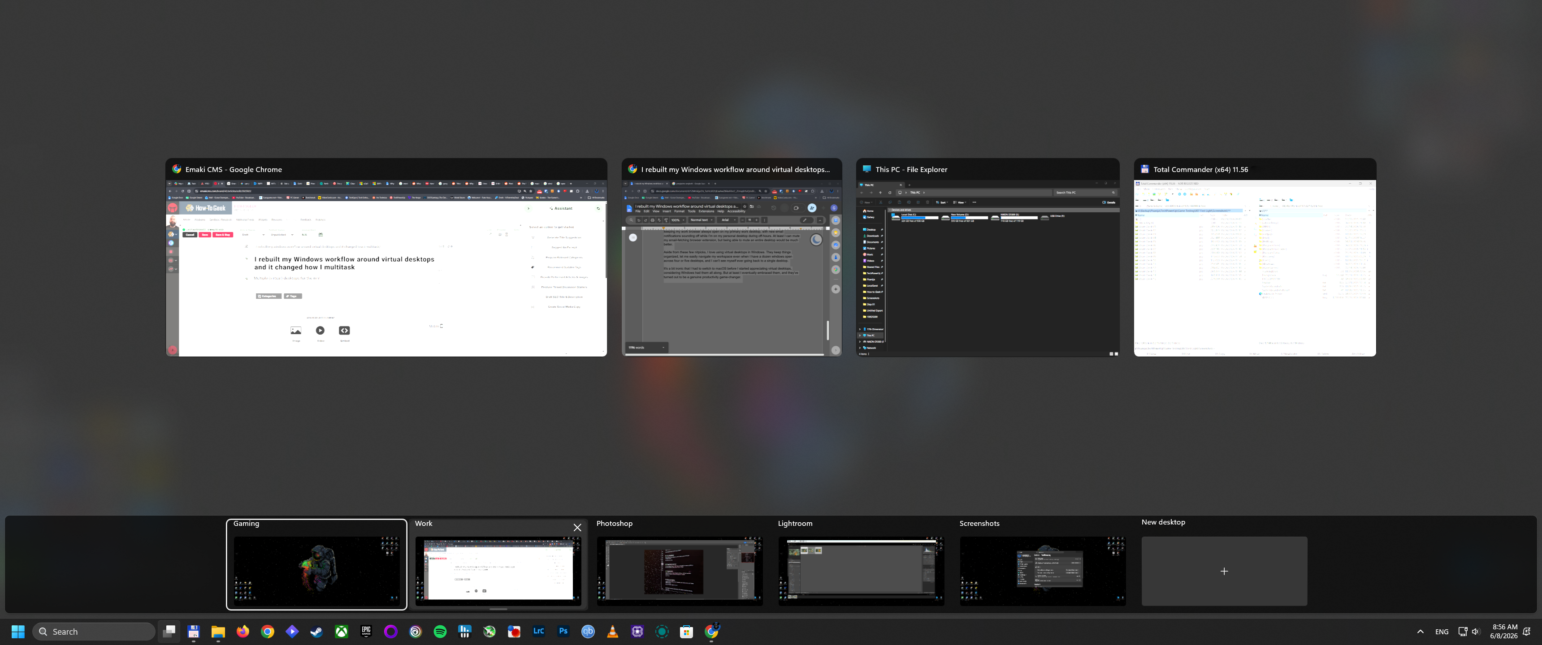
Task: Switch to the Gaming desktop
Action: point(316,565)
